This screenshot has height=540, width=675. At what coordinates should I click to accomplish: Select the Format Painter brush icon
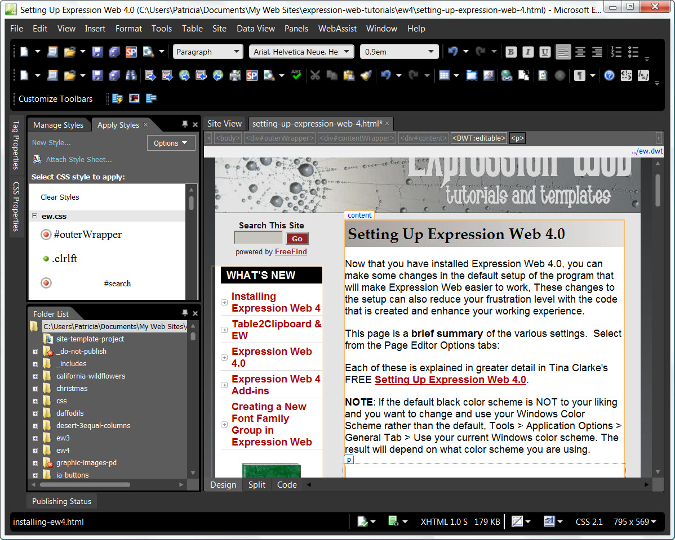pos(366,76)
